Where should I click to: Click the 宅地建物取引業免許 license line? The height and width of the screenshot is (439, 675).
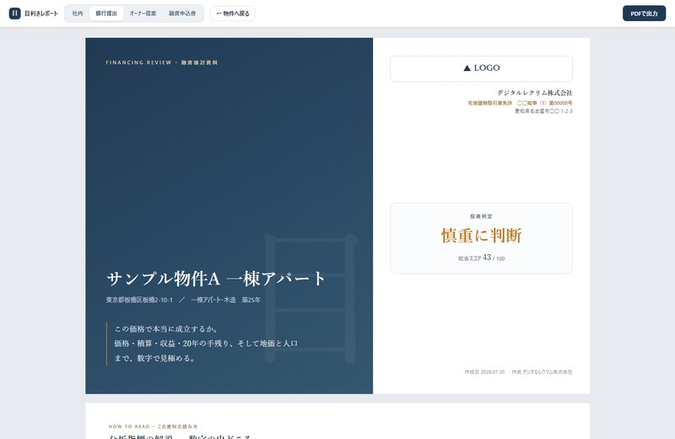tap(520, 103)
